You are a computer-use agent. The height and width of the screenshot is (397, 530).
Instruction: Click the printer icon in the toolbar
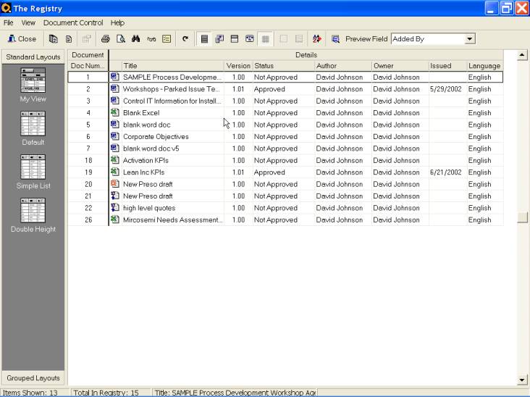point(106,39)
